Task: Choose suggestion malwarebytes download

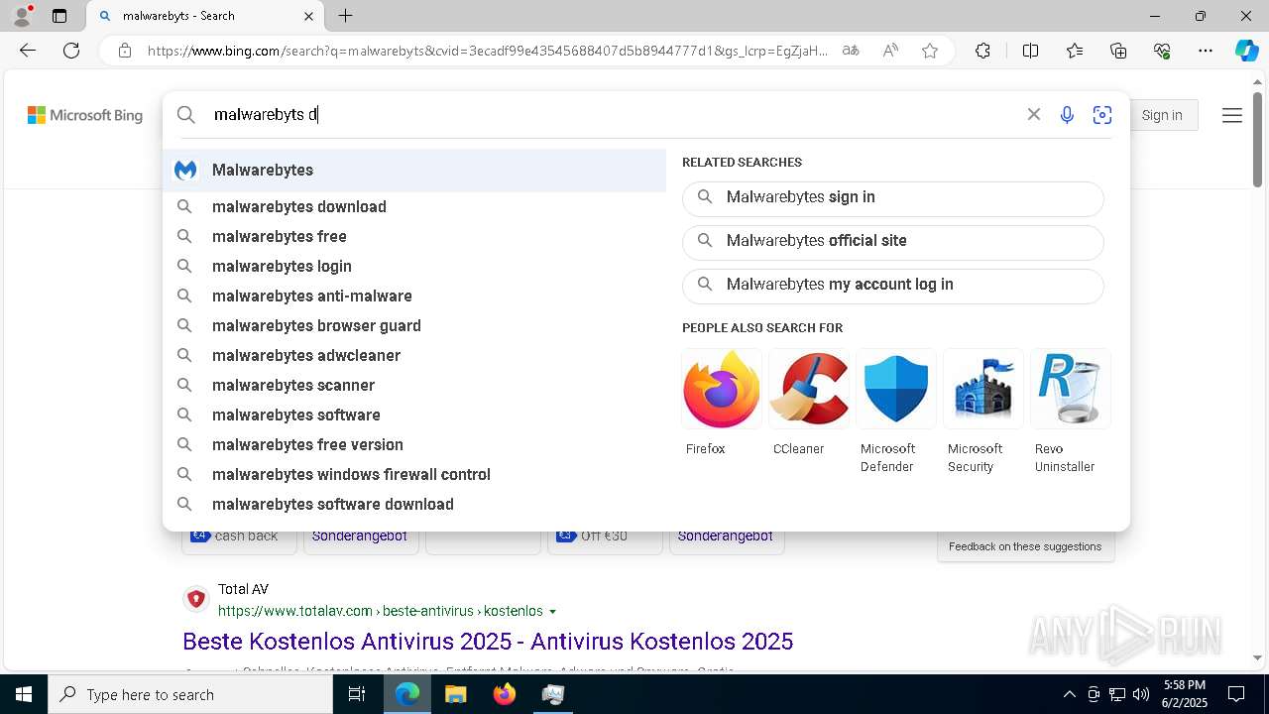Action: point(414,206)
